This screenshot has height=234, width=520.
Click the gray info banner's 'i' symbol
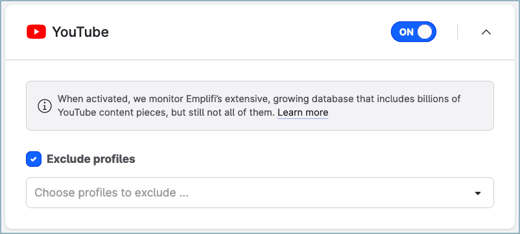[x=45, y=106]
